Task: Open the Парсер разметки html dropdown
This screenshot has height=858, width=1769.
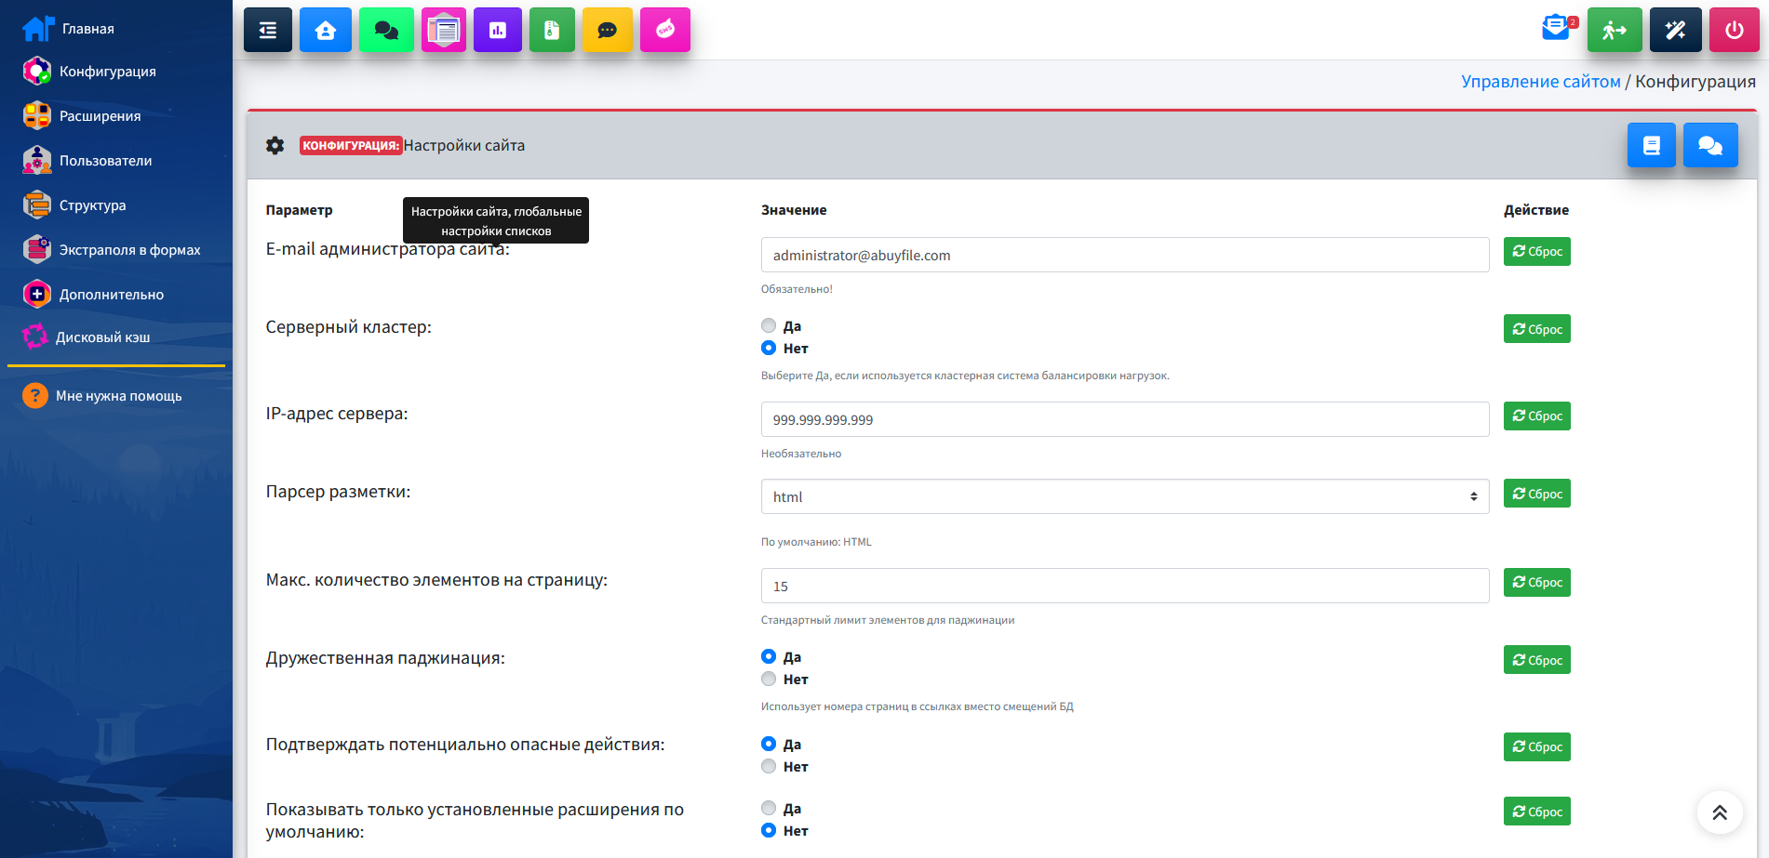Action: click(1124, 496)
